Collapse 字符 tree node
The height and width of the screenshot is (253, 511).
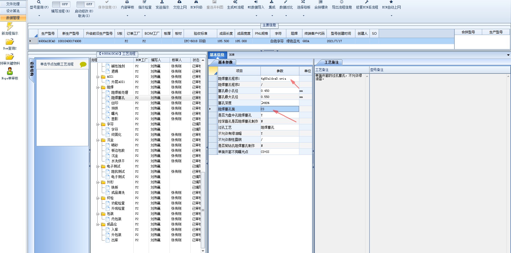tap(98, 124)
